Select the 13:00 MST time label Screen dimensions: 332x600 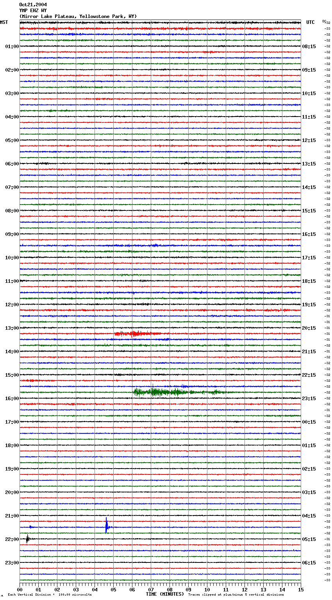pyautogui.click(x=12, y=328)
